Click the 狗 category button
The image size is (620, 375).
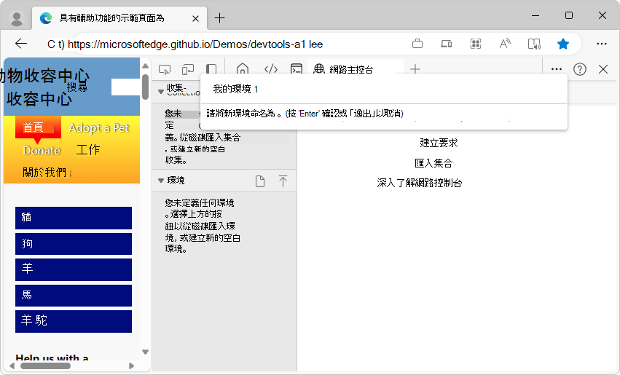[x=74, y=244]
